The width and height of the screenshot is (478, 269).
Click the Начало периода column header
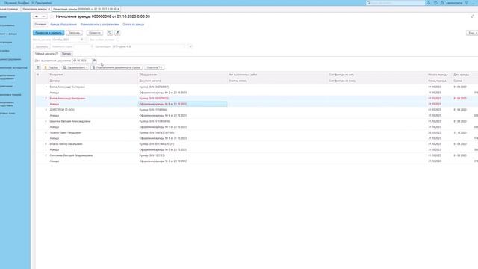438,75
